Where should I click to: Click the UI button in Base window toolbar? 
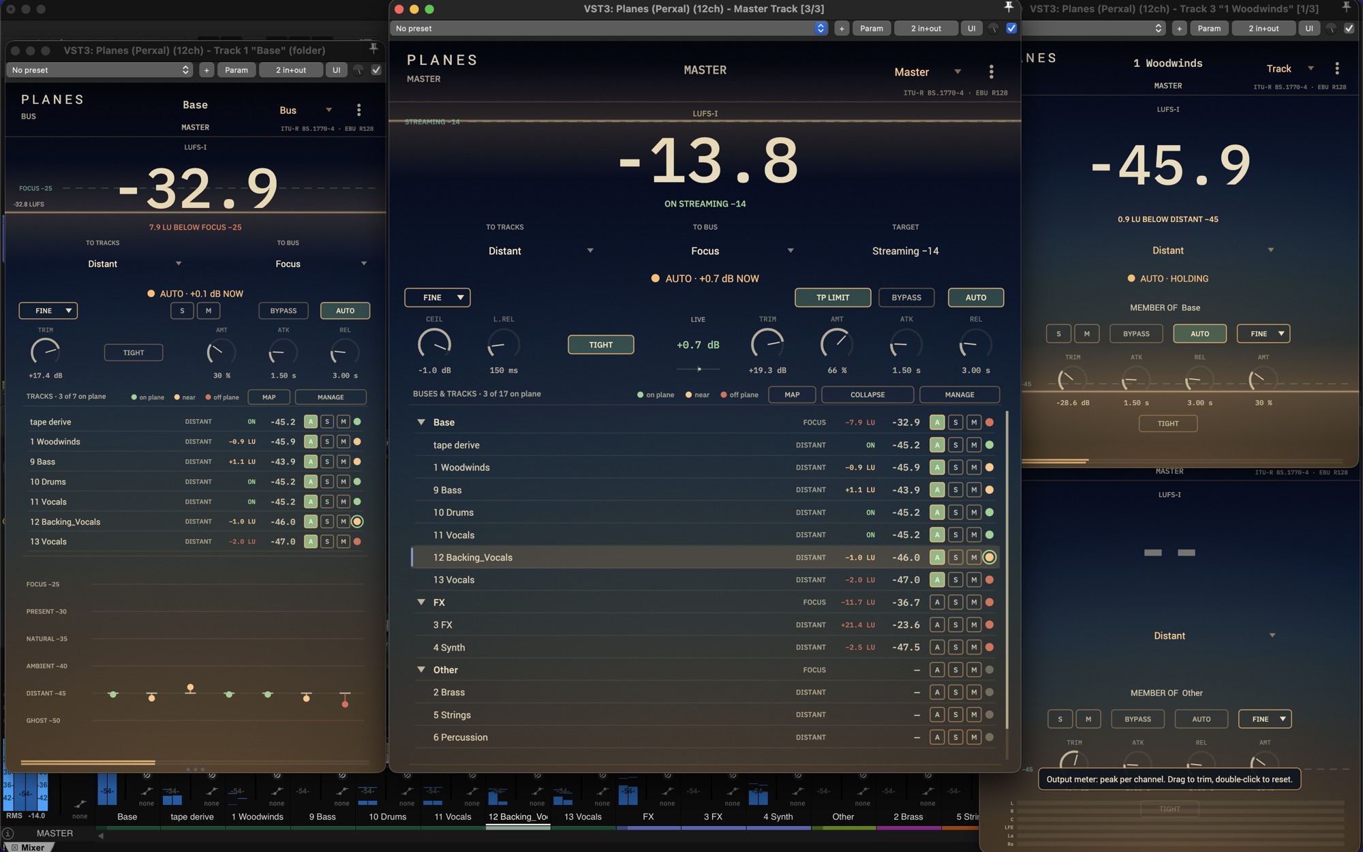pyautogui.click(x=336, y=70)
